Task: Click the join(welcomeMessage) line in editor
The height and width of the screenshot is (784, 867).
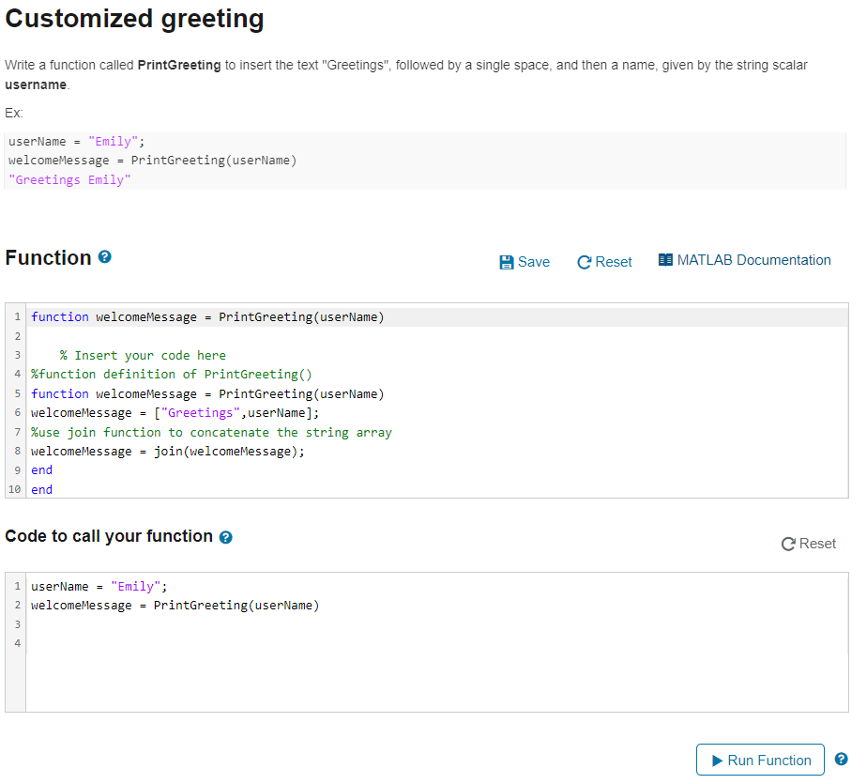Action: 437,452
